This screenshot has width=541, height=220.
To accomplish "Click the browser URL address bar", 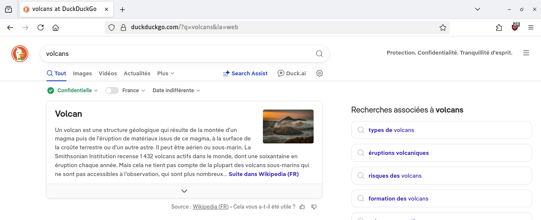I will pyautogui.click(x=277, y=27).
